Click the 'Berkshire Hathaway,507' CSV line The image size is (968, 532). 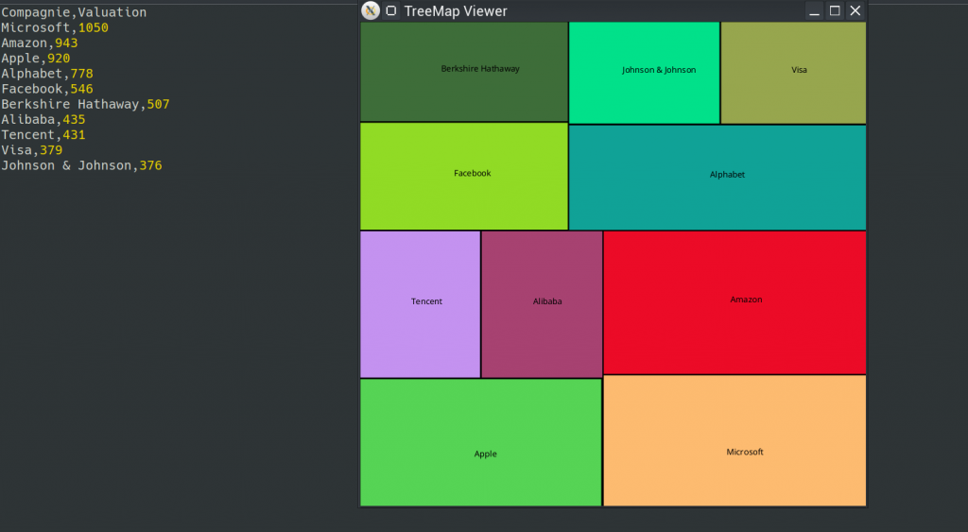[x=85, y=104]
